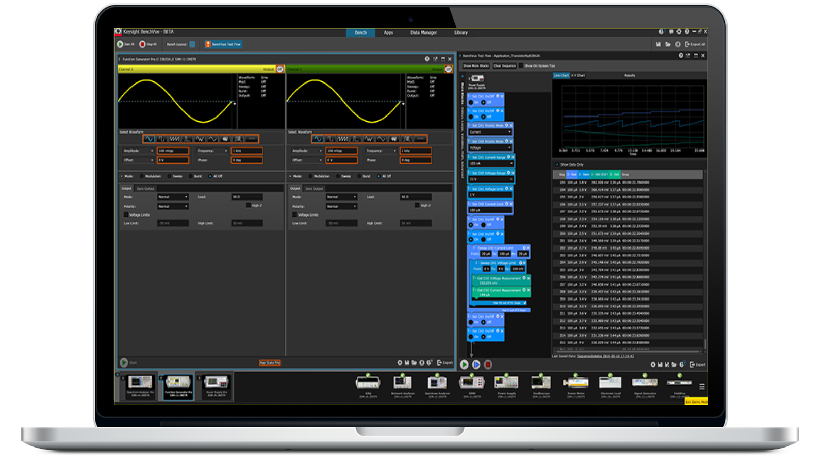Open the Network Analyzer instrument icon
825x464 pixels.
click(x=402, y=383)
